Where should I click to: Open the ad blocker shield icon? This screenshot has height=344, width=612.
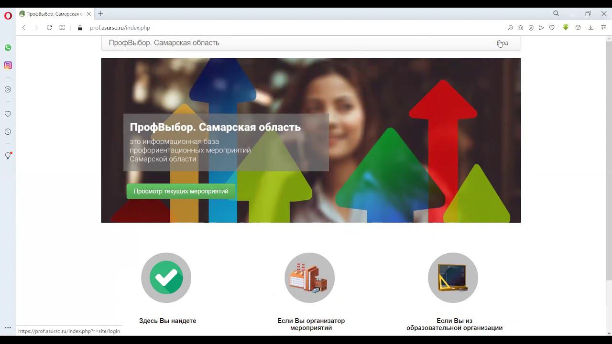click(x=531, y=28)
